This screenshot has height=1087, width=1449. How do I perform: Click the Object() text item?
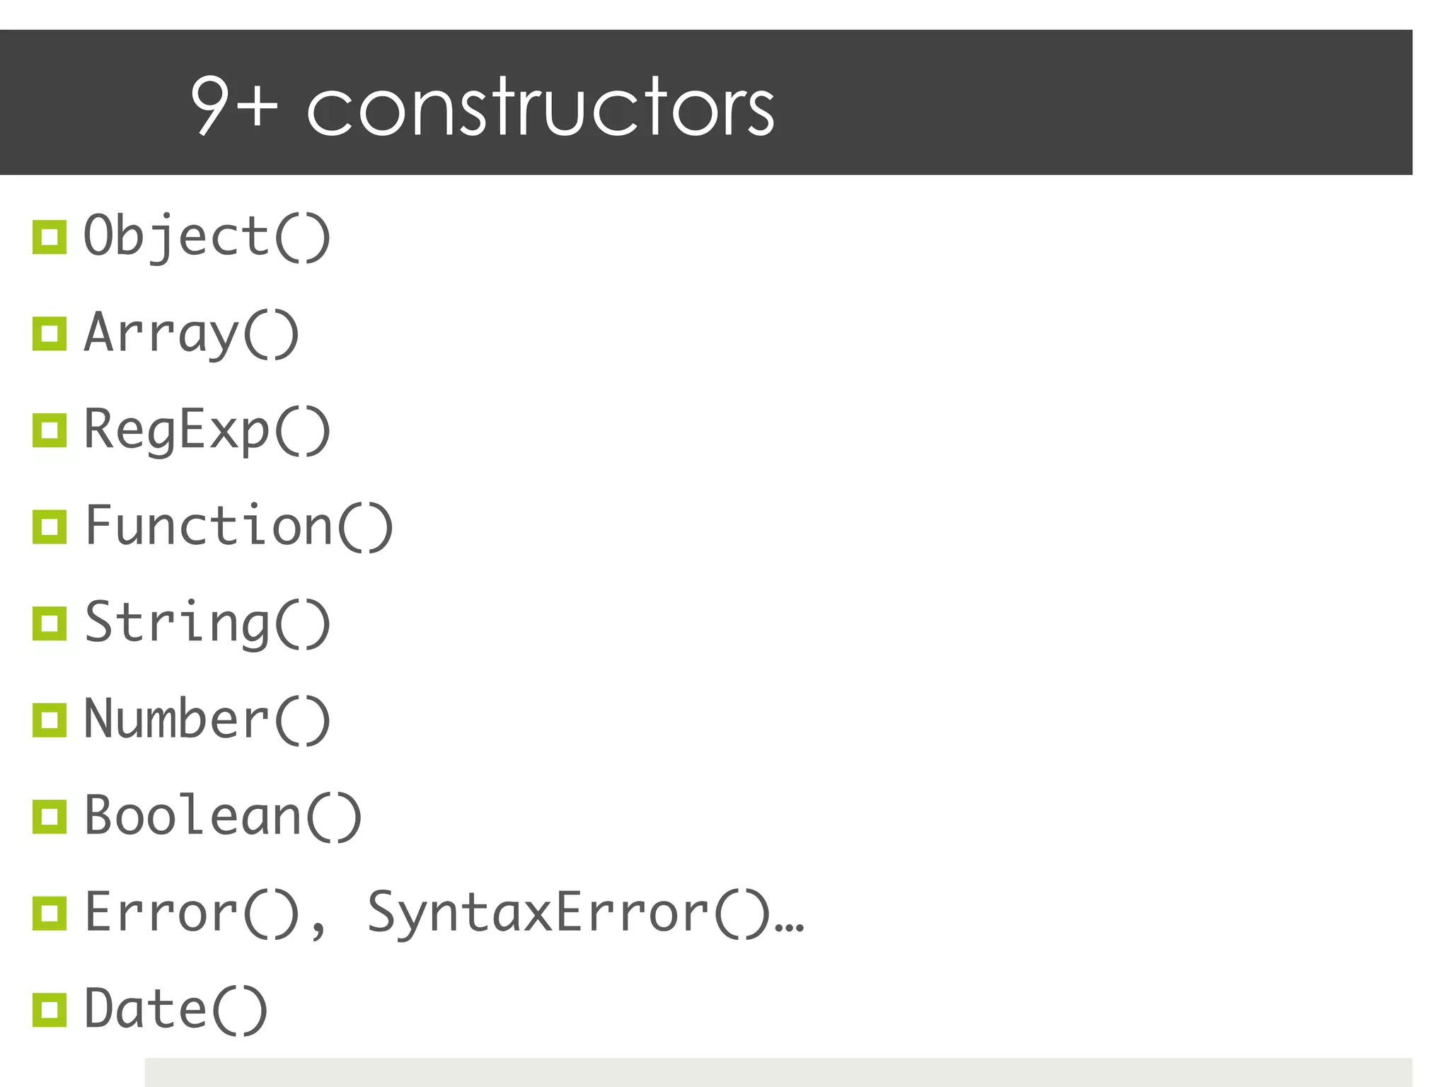pyautogui.click(x=207, y=236)
